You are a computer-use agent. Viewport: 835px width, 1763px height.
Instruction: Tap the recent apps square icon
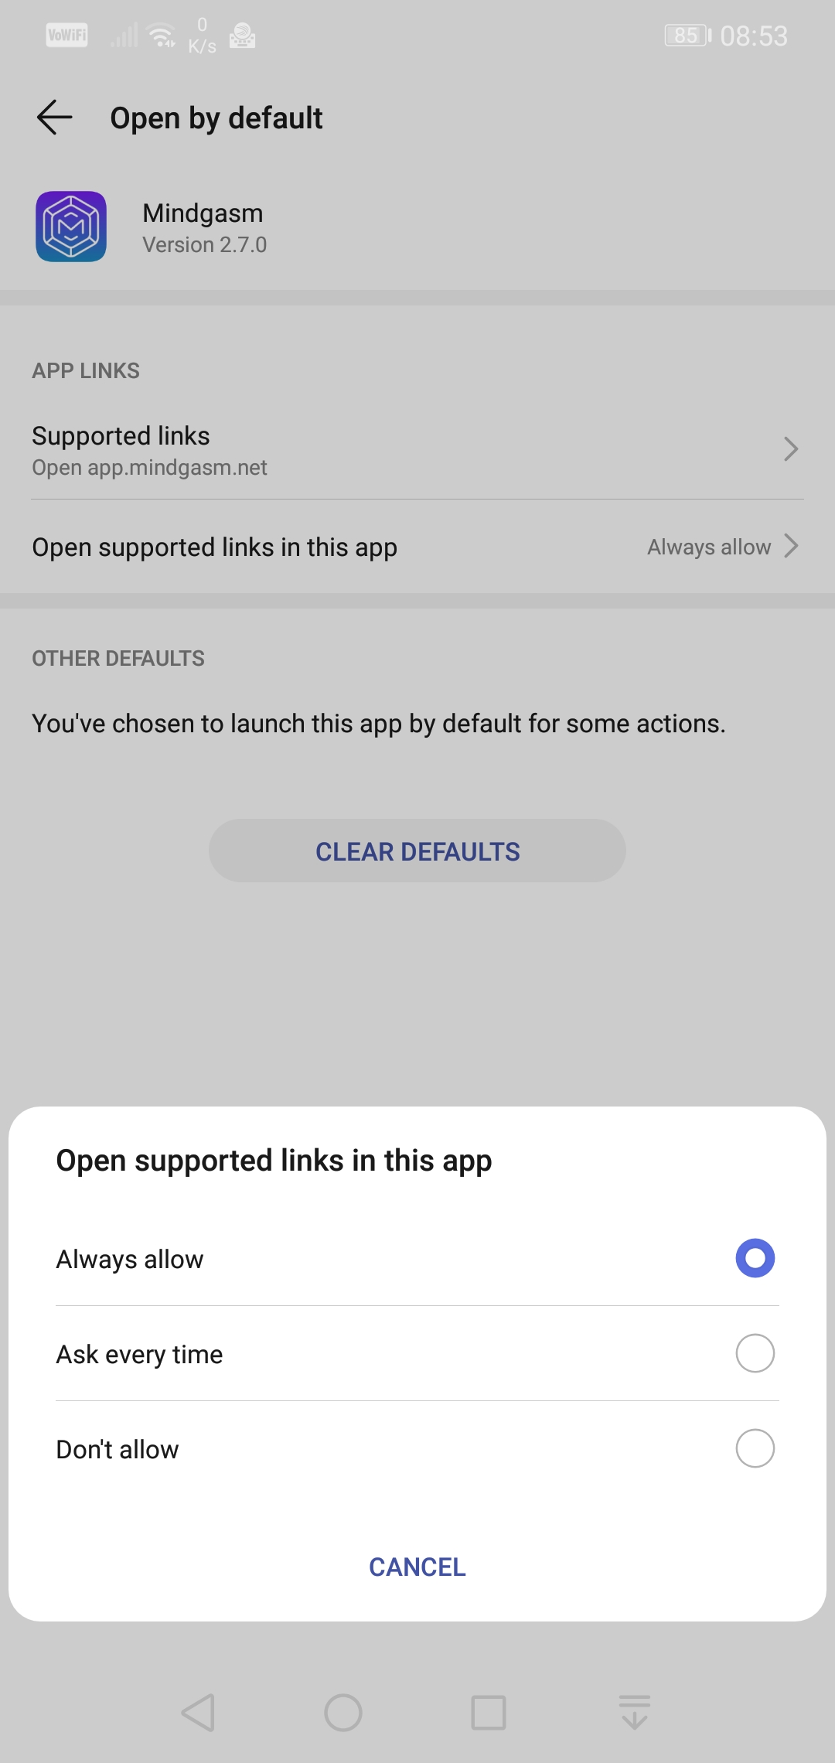[489, 1712]
